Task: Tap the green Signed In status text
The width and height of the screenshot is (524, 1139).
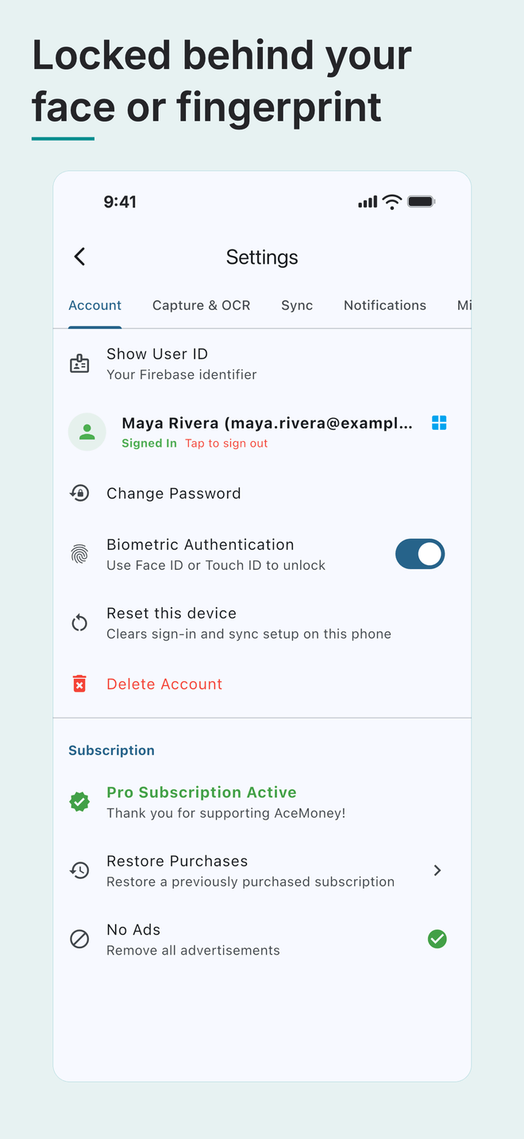Action: coord(149,444)
